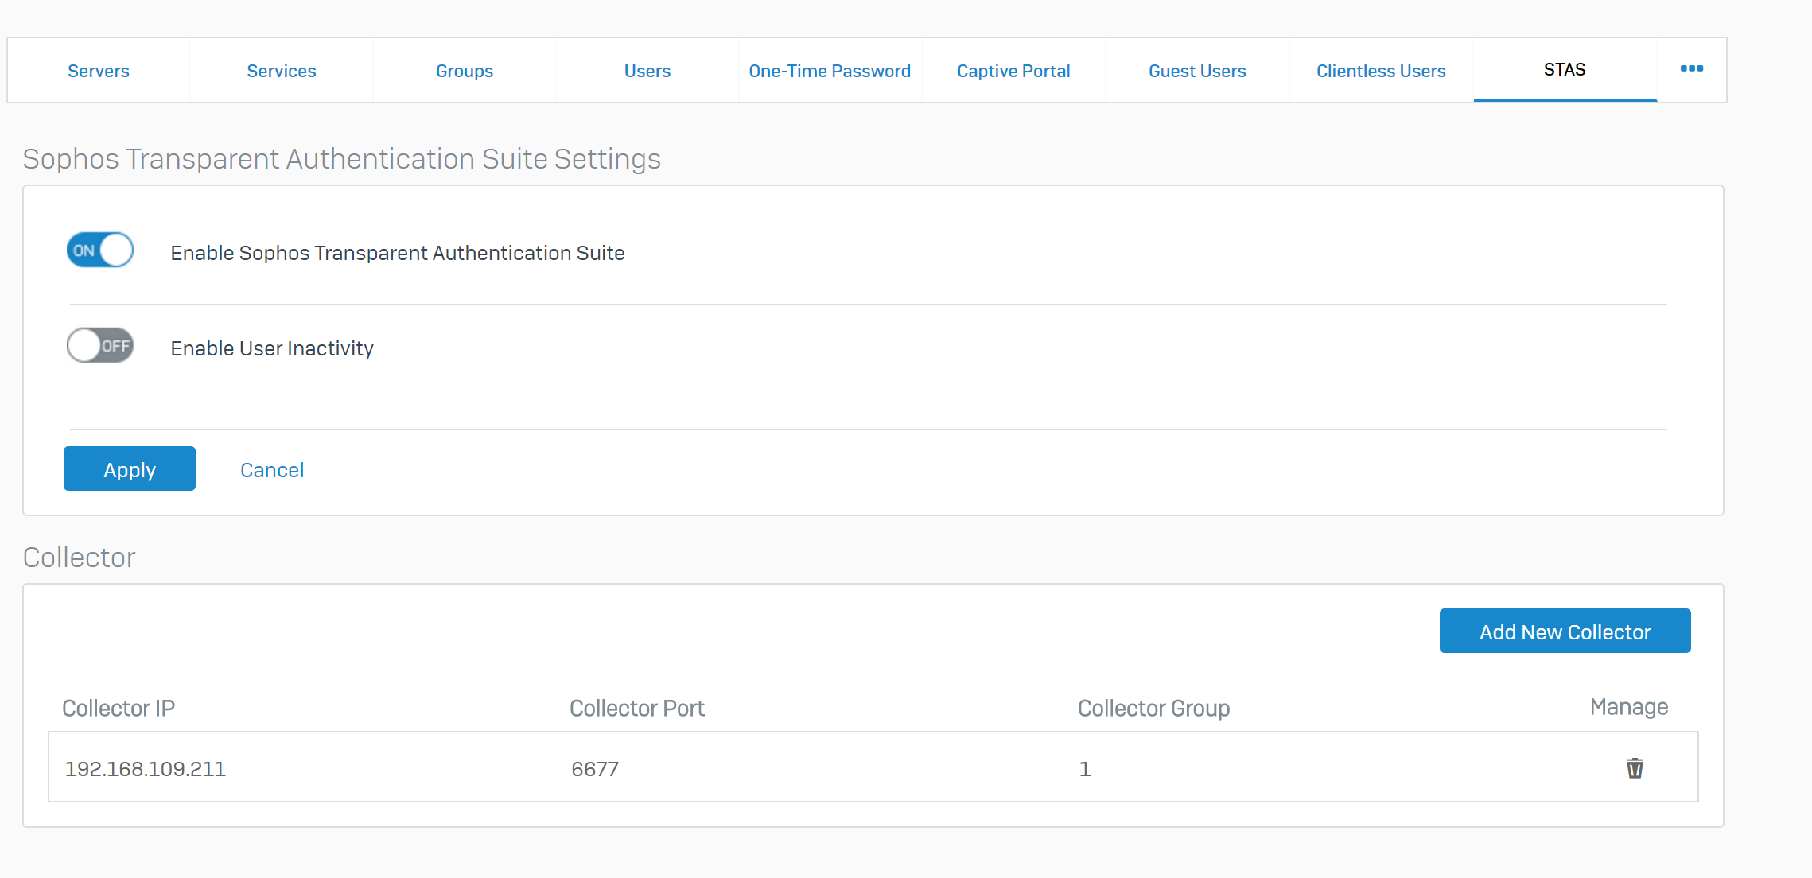Screen dimensions: 1812x878
Task: Open the Services tab
Action: (x=282, y=71)
